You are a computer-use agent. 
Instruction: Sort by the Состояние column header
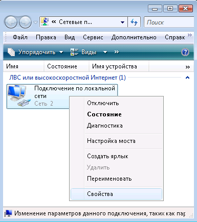67,66
